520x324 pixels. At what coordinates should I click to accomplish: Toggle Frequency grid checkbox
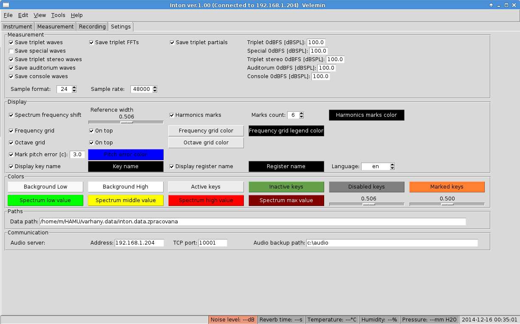(11, 131)
